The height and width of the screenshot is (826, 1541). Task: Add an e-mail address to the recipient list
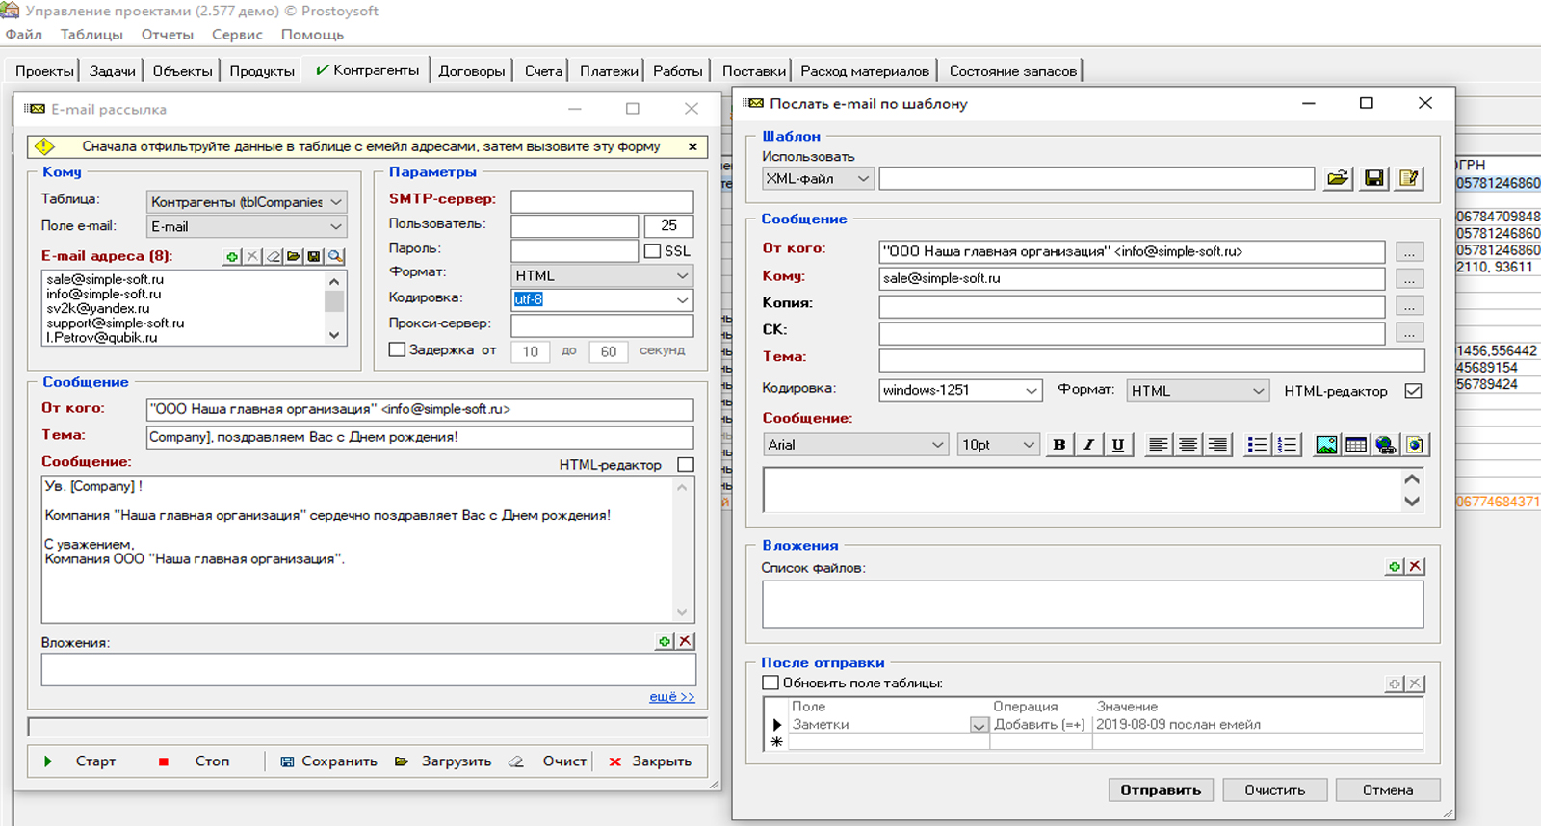click(x=232, y=256)
